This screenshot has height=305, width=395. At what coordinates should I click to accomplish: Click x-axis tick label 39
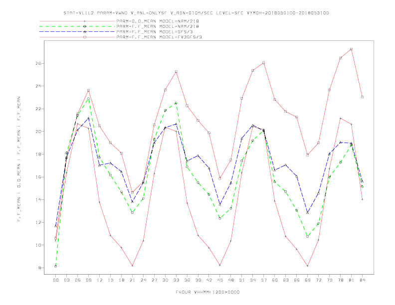click(198, 280)
